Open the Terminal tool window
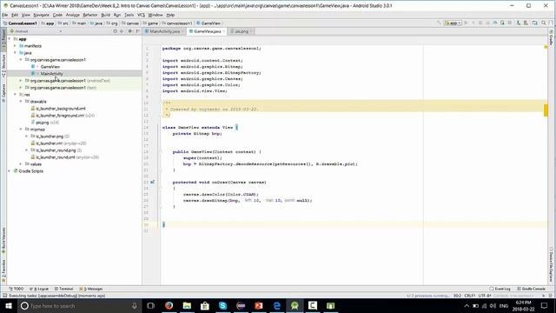556x313 pixels. (63, 289)
